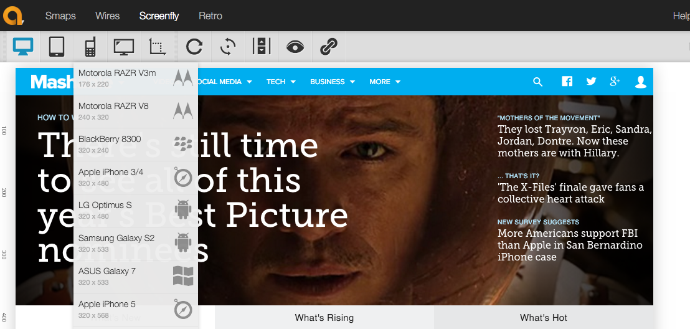Click the Motorola logo beside RAZR V8
The height and width of the screenshot is (329, 690).
click(183, 110)
